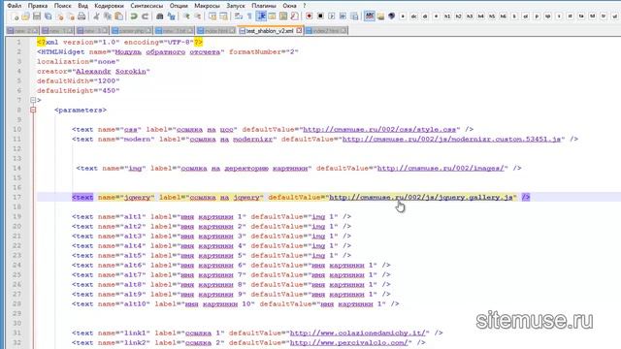Image resolution: width=621 pixels, height=349 pixels.
Task: Click the Redo arrow icon
Action: tap(145, 16)
